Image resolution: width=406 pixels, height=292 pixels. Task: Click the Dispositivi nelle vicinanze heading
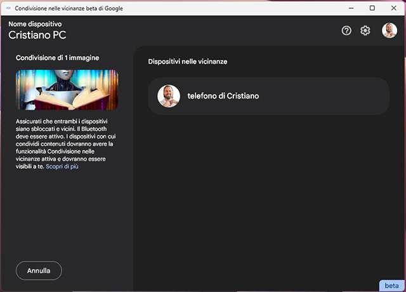(x=188, y=62)
